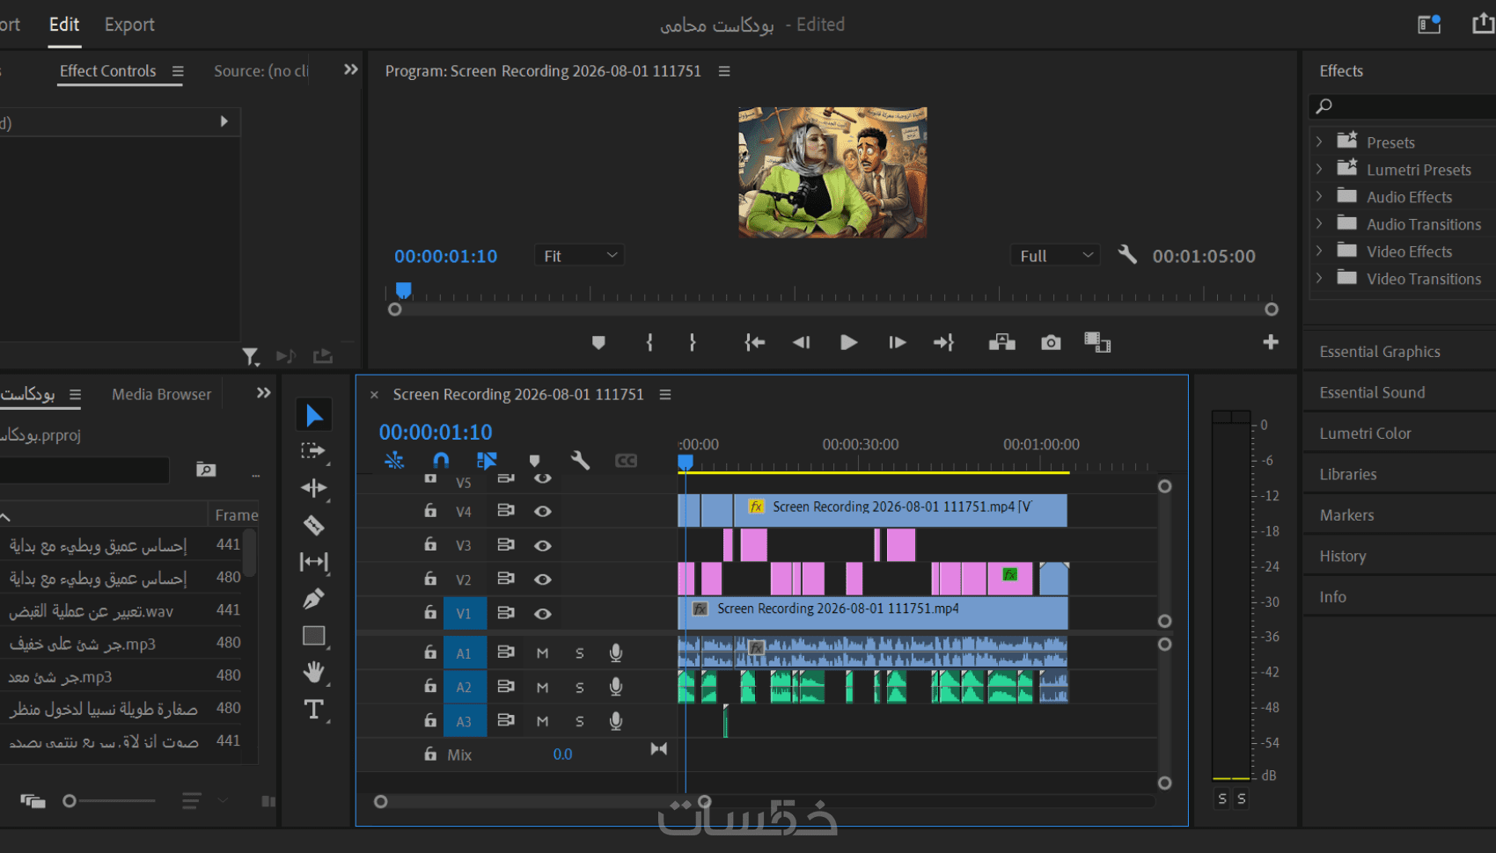
Task: Click in the Effects search field
Action: 1402,106
